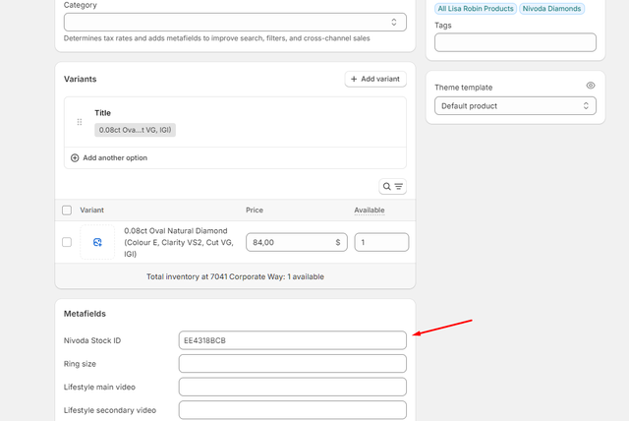Toggle the select-all Variant checkbox
The image size is (629, 421).
point(67,210)
